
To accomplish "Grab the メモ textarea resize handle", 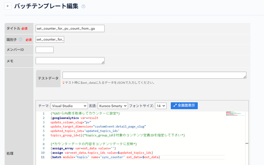I will (x=103, y=62).
